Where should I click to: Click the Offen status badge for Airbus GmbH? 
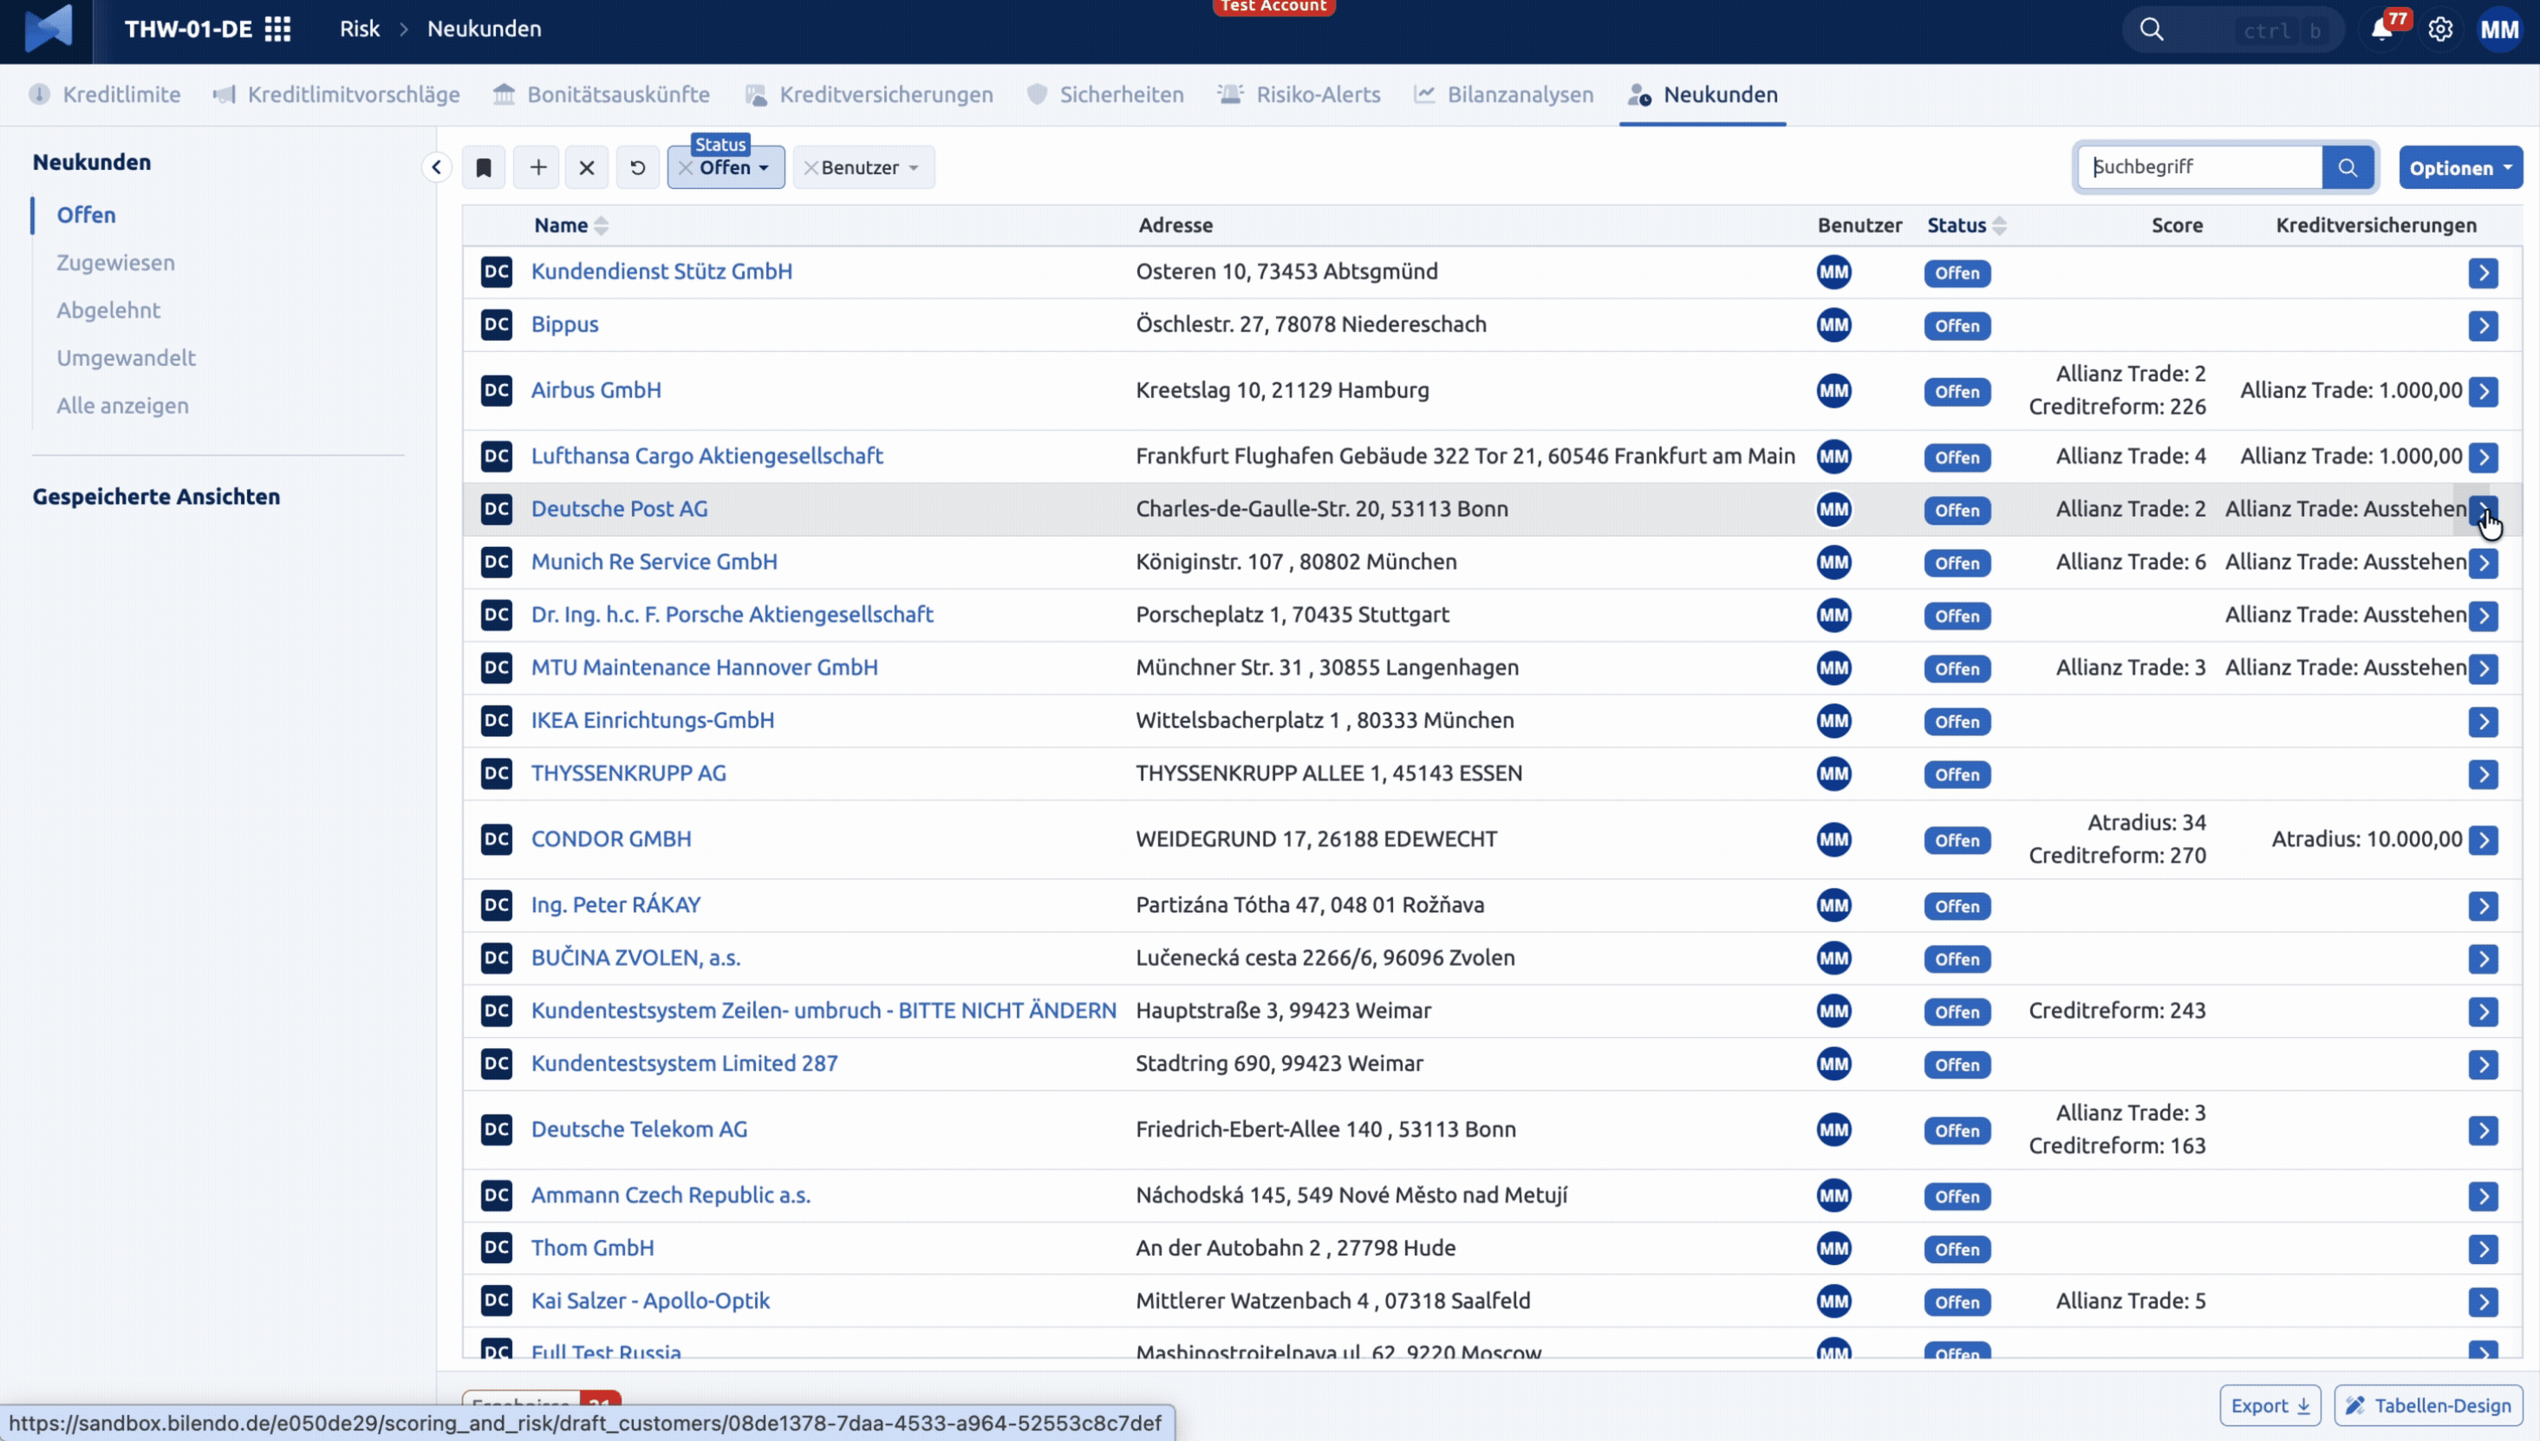click(1957, 392)
